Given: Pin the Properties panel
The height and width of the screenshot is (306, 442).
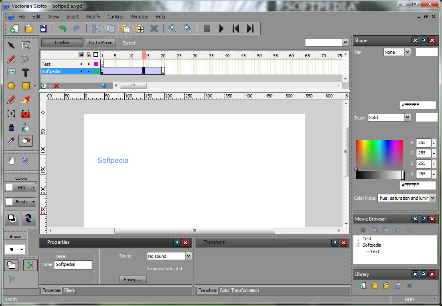Looking at the screenshot, I should tap(177, 243).
